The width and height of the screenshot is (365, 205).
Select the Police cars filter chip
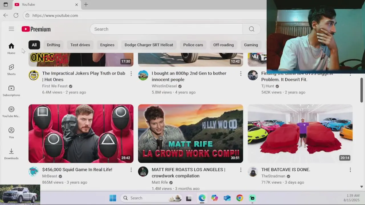193,45
